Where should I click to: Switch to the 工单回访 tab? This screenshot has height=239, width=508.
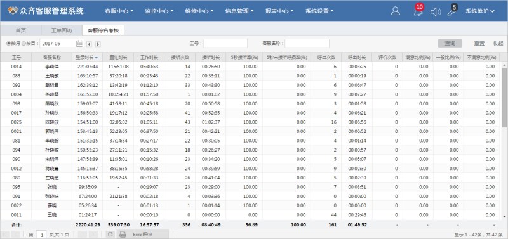[x=62, y=30]
